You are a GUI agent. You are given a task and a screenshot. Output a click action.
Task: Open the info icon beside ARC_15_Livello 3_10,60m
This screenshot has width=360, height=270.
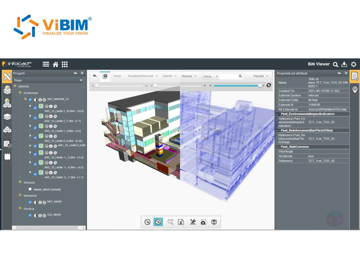51,106
